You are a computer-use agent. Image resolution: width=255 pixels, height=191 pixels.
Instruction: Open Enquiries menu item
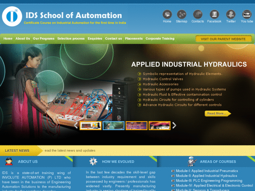(95, 39)
